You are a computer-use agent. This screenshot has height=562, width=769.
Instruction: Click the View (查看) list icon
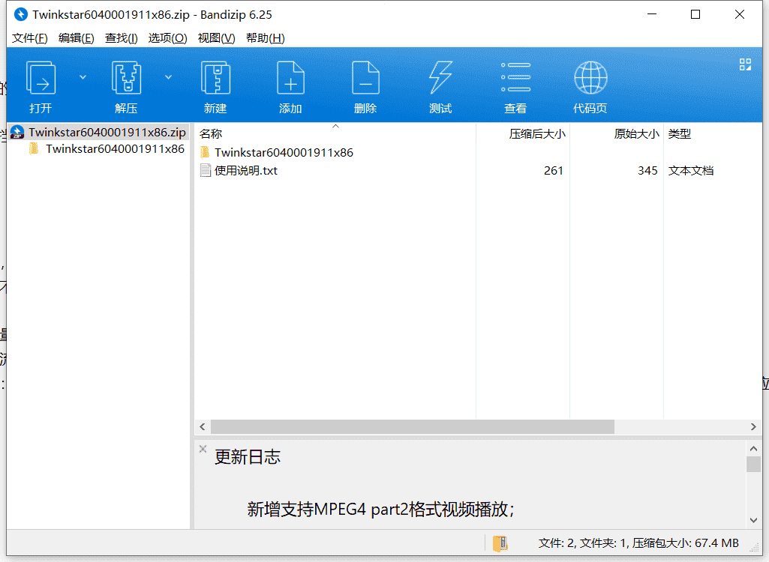515,77
